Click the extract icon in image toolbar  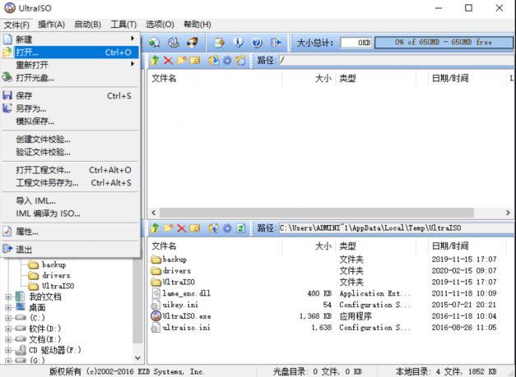click(214, 61)
